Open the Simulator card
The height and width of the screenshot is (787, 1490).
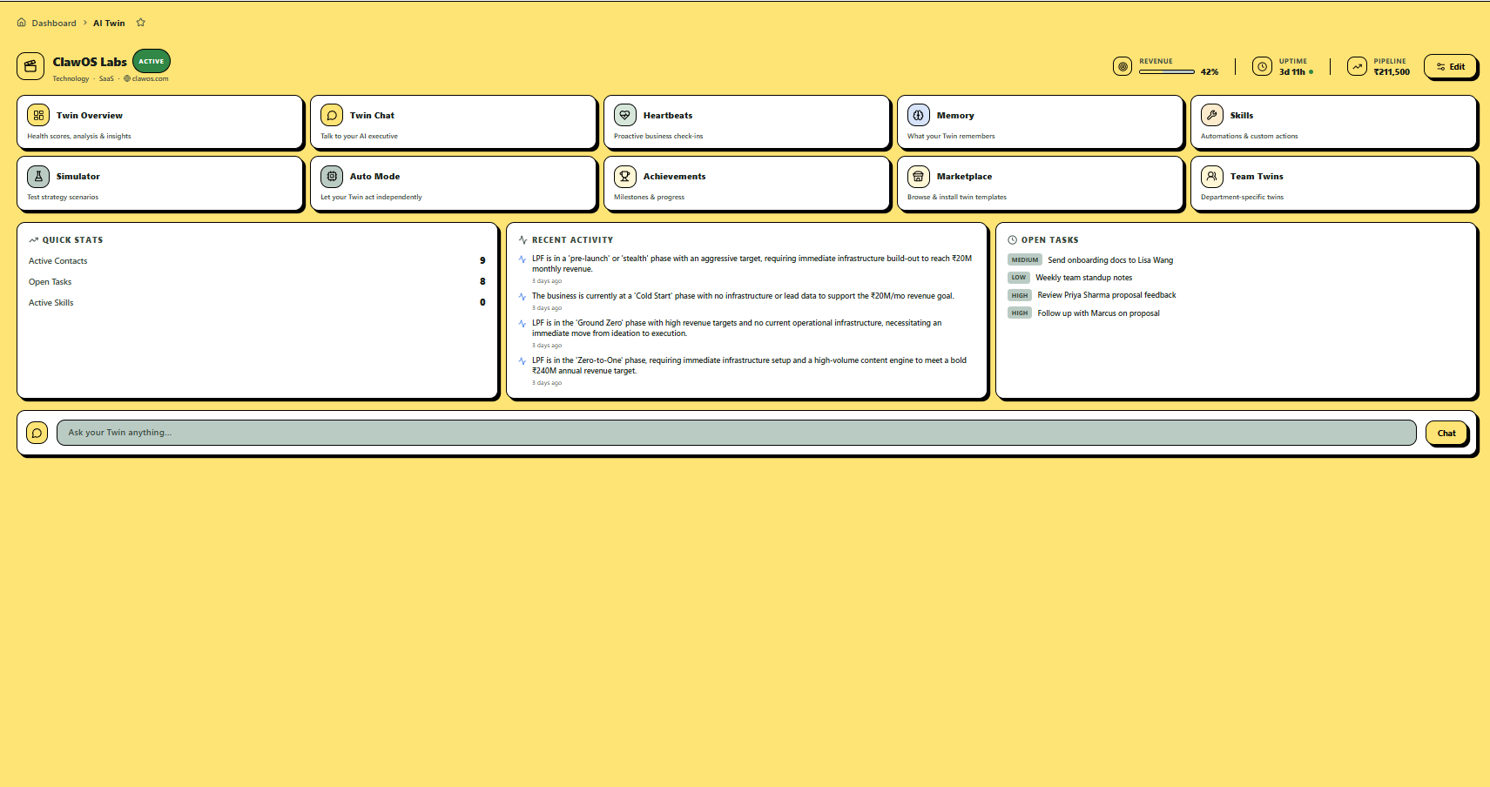(160, 184)
